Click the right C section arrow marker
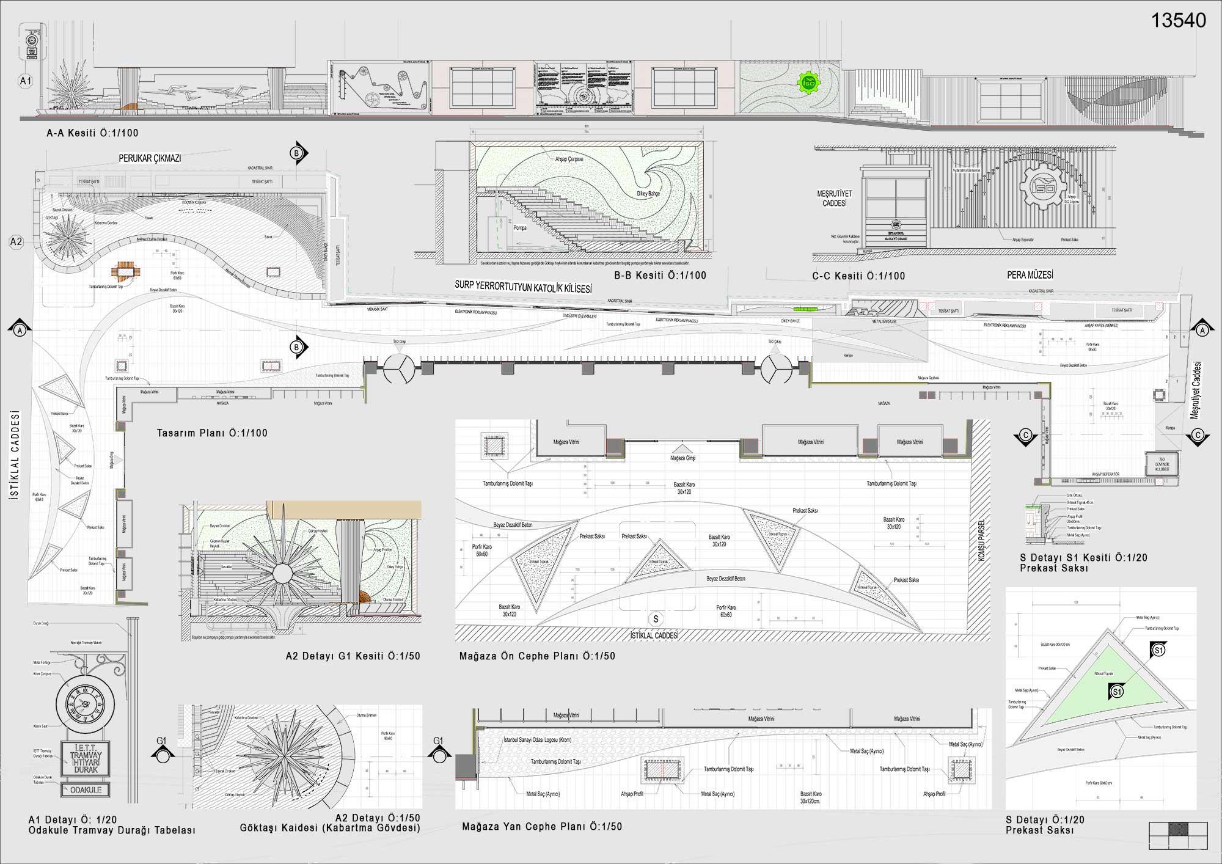Screen dimensions: 1222x864 (x=1198, y=437)
